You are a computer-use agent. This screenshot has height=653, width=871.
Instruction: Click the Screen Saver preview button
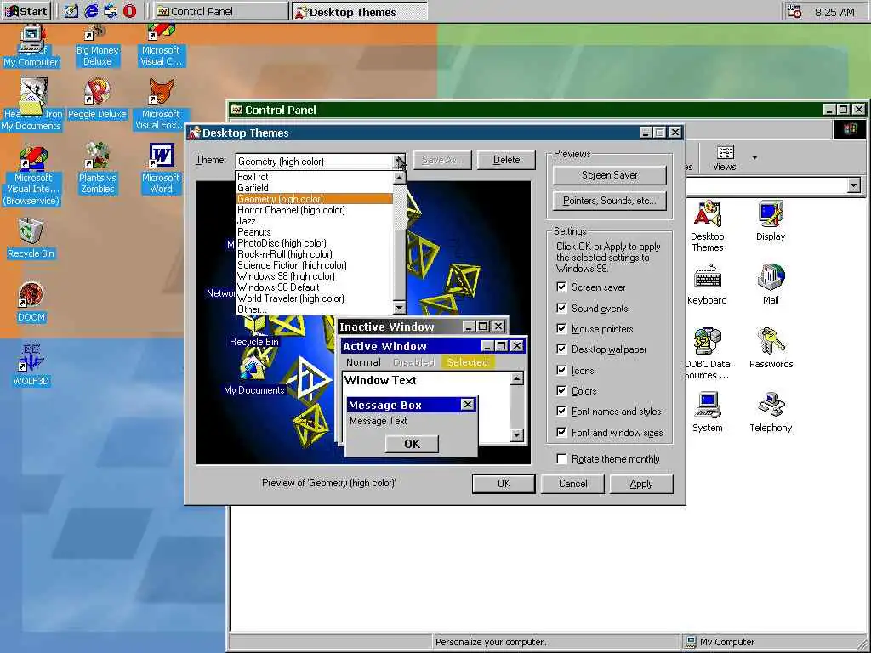(x=609, y=175)
